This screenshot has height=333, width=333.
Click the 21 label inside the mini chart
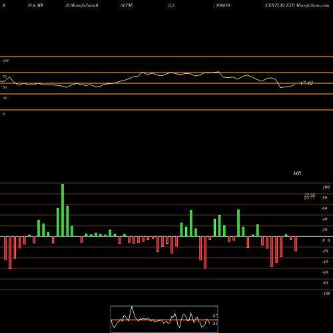(x=215, y=324)
